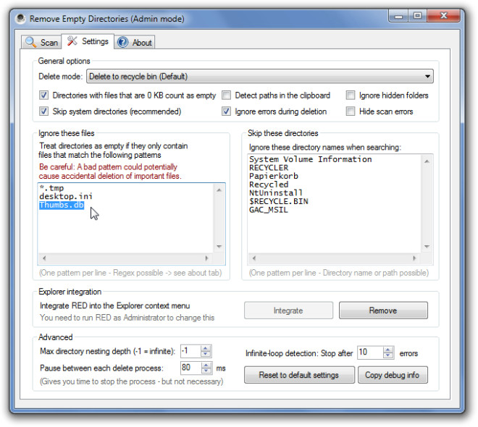Click Reset to default settings button
This screenshot has width=478, height=427.
(x=297, y=375)
